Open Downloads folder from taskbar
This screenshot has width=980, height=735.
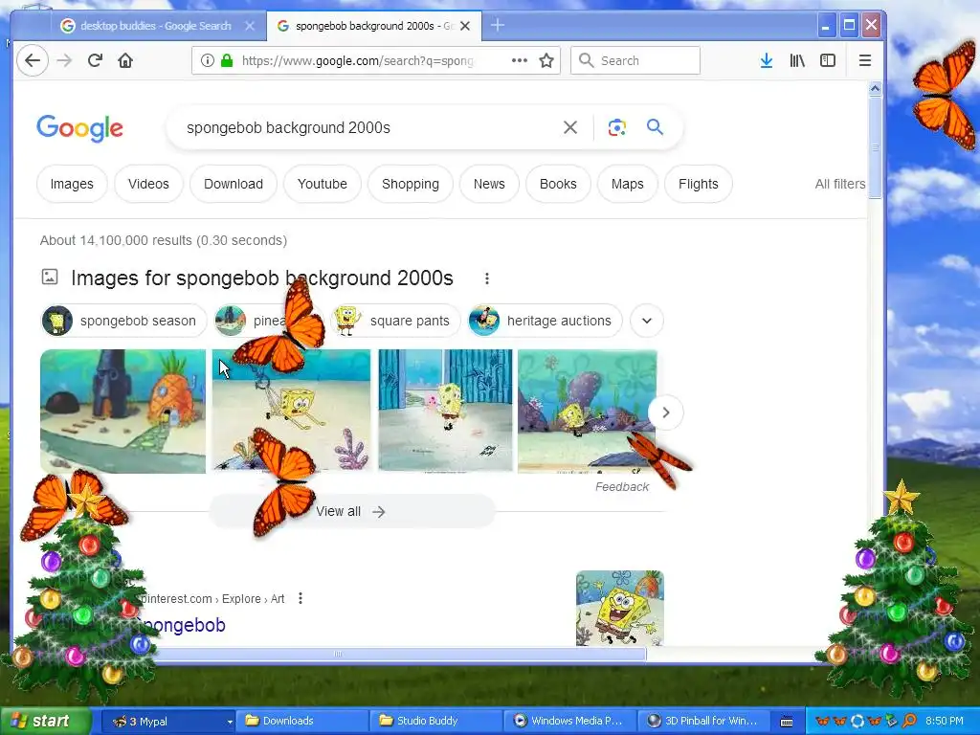click(x=301, y=722)
